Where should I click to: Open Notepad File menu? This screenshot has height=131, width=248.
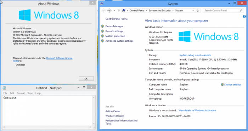pyautogui.click(x=5, y=93)
